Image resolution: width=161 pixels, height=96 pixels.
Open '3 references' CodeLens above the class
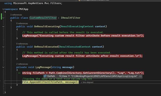coord(16,15)
